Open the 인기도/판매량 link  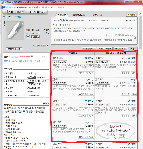[102, 20]
